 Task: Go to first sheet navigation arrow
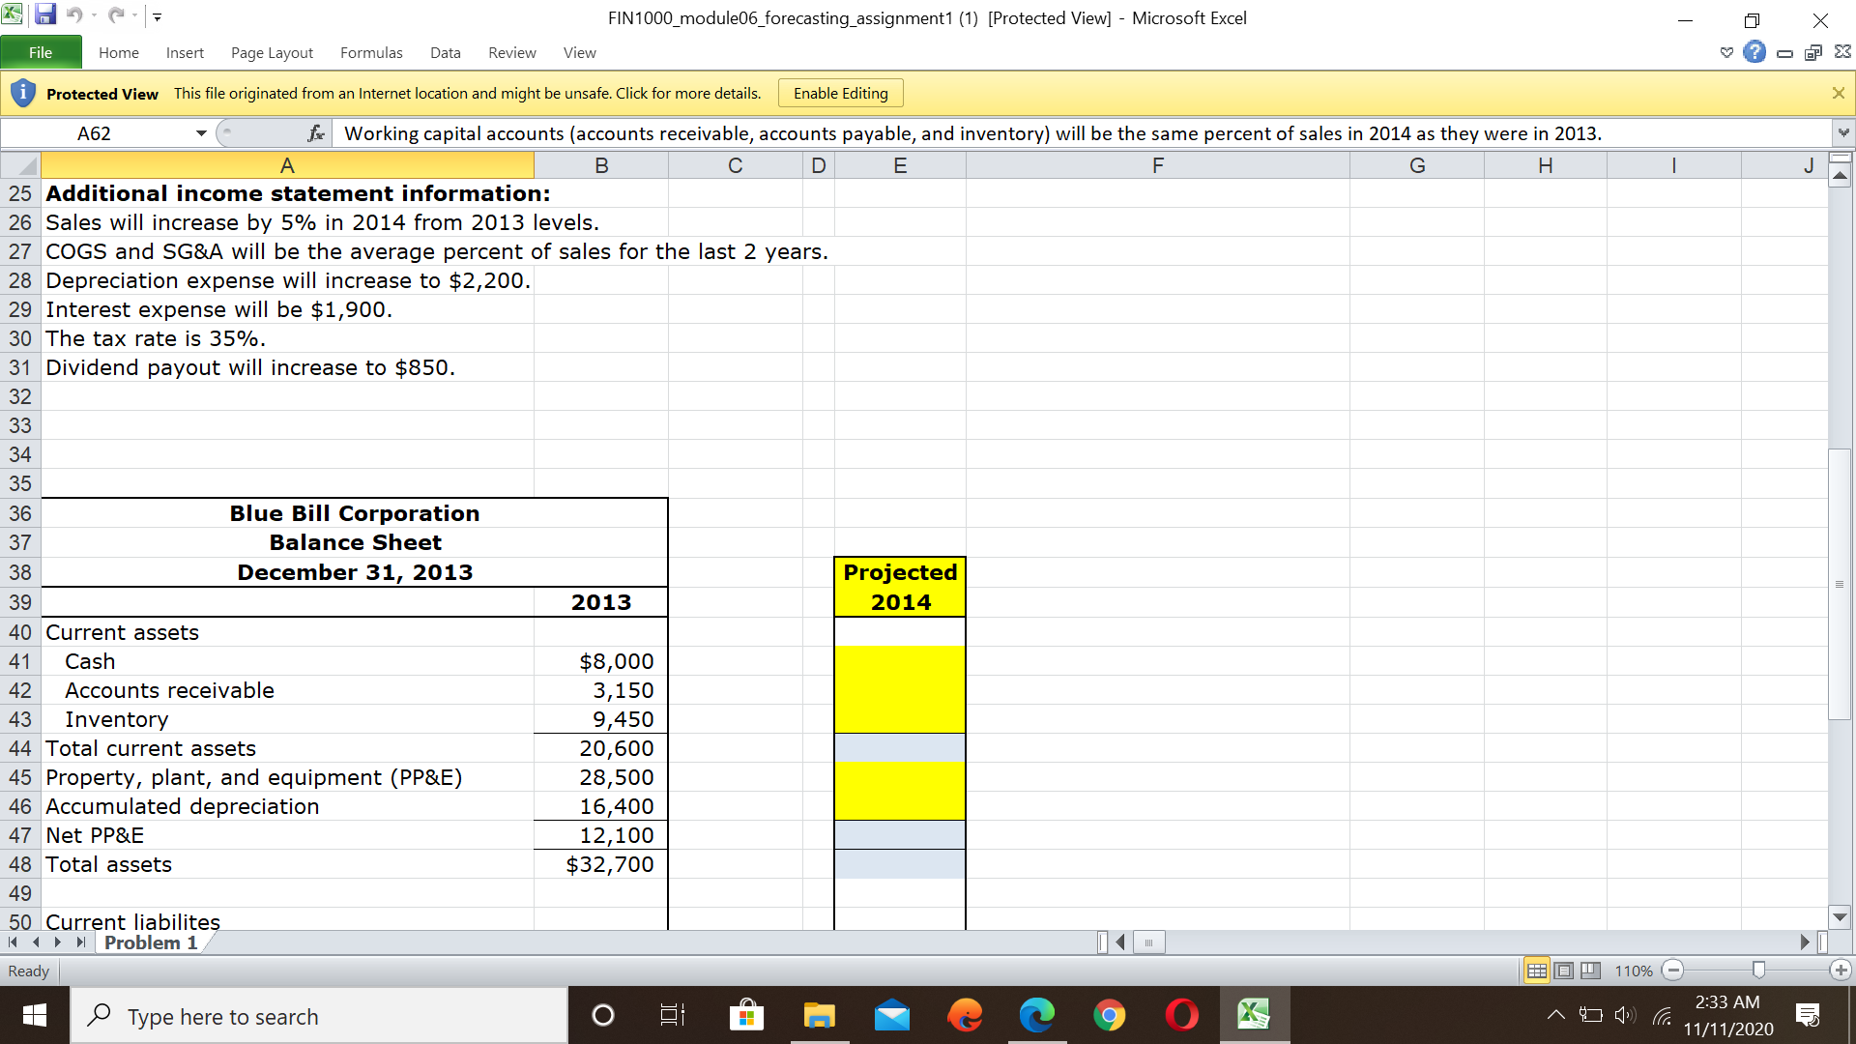(x=13, y=942)
